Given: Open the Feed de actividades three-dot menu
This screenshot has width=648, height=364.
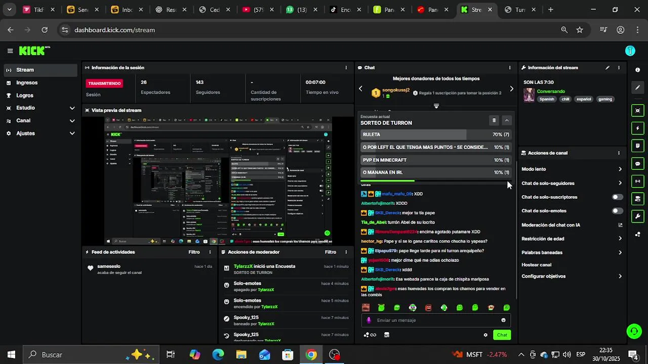Looking at the screenshot, I should point(210,252).
